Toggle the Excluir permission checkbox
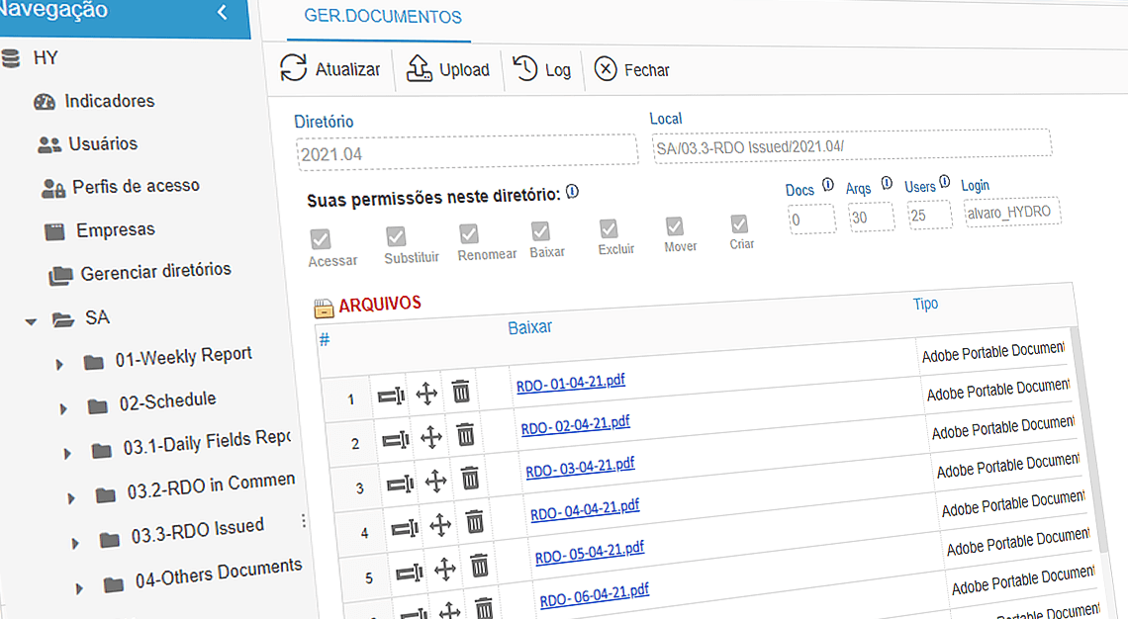This screenshot has width=1128, height=619. (609, 226)
